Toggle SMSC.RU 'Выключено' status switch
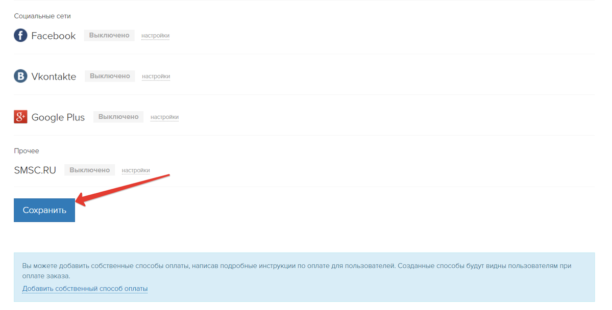 click(x=89, y=170)
